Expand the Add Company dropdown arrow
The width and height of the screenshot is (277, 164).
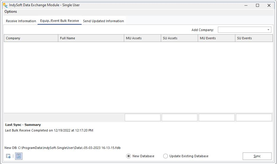click(x=268, y=30)
